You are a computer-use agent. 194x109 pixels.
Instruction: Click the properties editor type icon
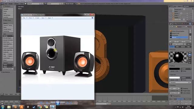tap(171, 24)
